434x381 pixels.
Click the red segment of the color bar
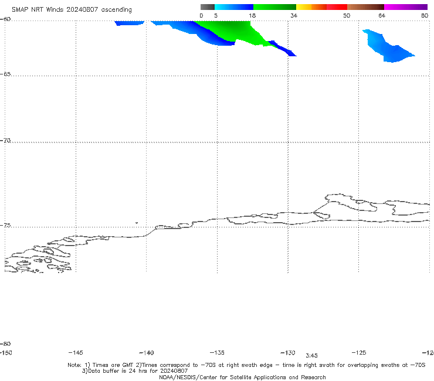pyautogui.click(x=337, y=7)
